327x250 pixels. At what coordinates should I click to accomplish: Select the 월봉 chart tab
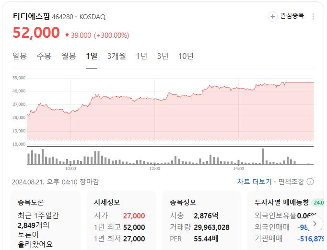69,56
